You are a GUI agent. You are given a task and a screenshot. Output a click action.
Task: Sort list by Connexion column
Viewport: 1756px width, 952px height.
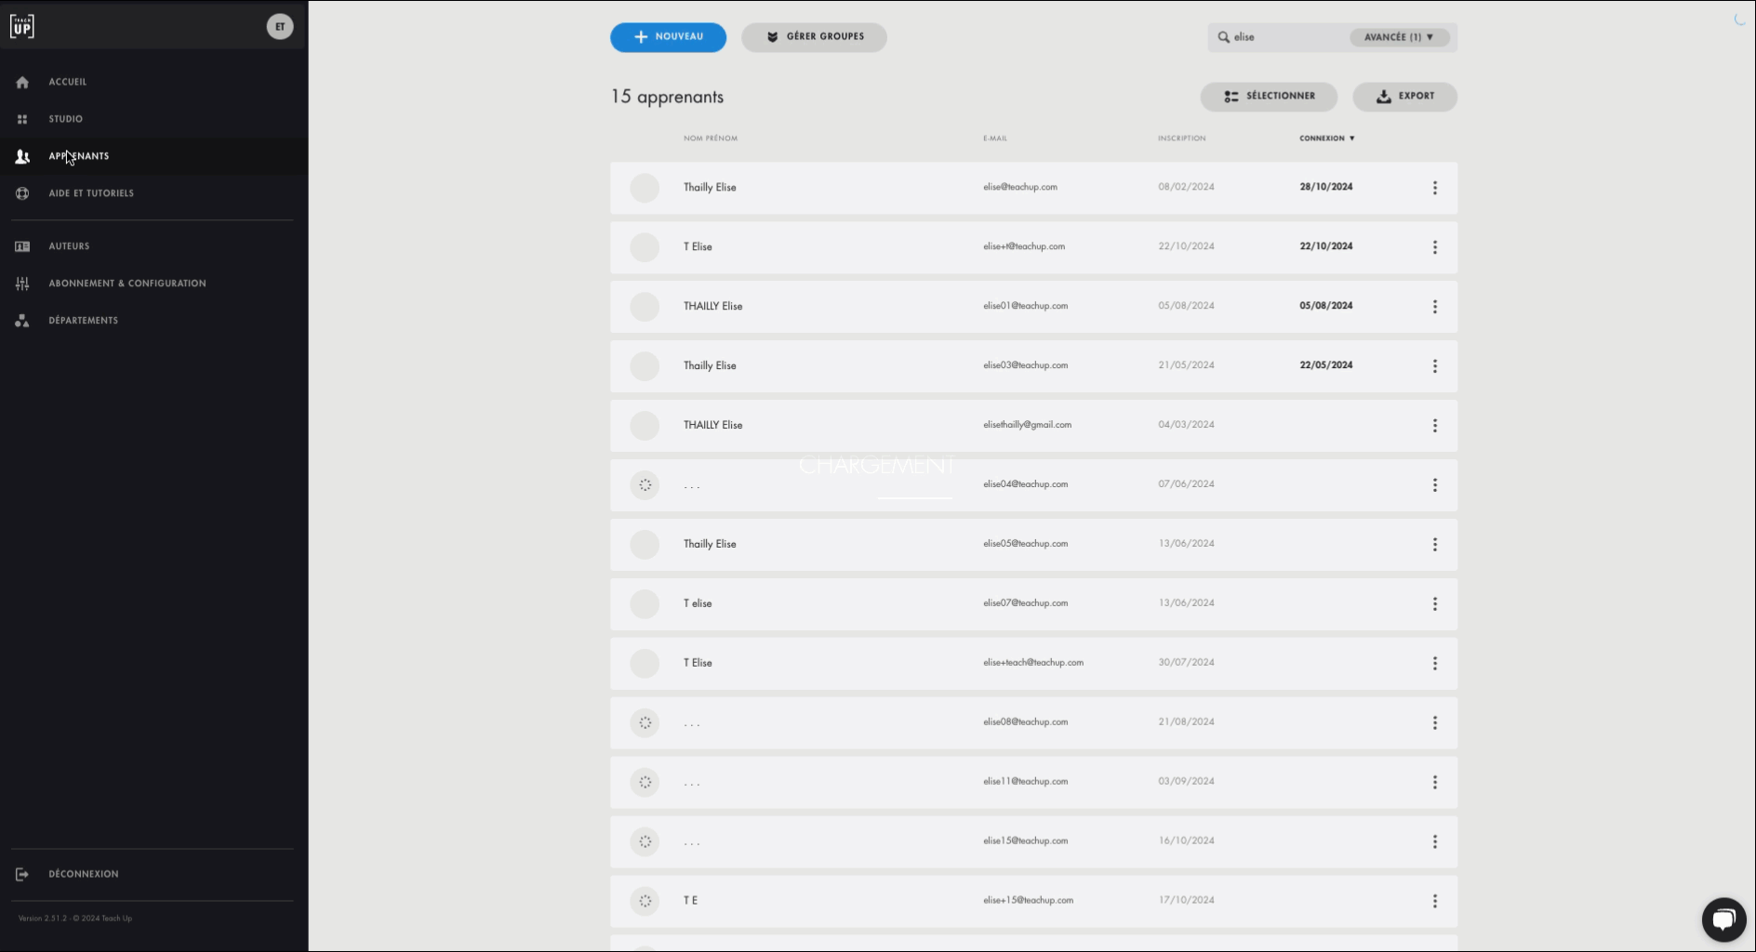click(1326, 139)
